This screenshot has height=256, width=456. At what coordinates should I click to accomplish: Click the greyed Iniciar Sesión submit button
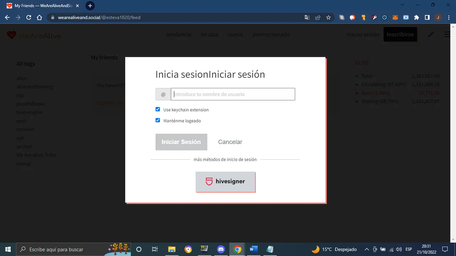pos(181,142)
